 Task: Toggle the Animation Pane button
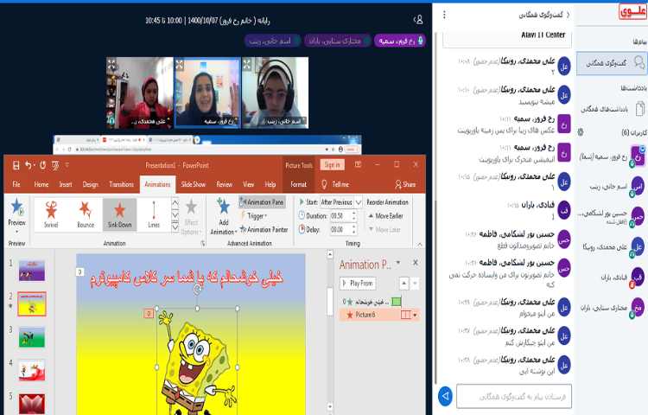click(262, 202)
